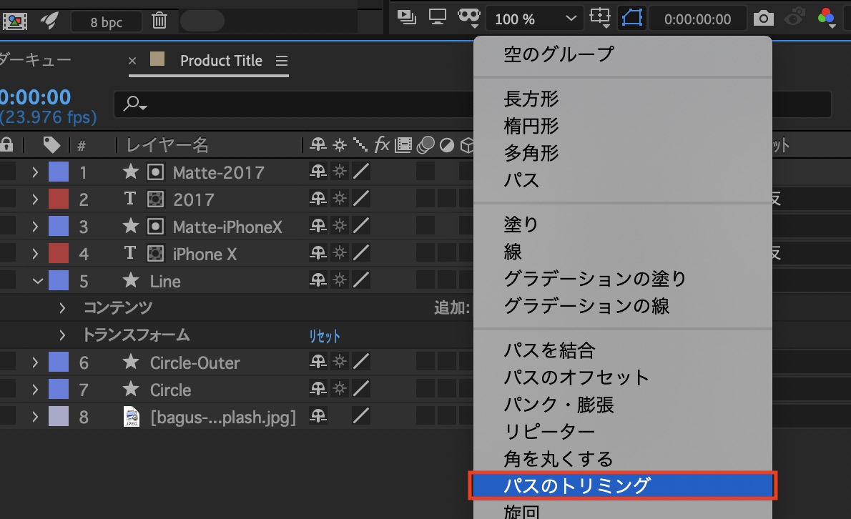Toggle mask and shape path visibility icon

pyautogui.click(x=630, y=19)
